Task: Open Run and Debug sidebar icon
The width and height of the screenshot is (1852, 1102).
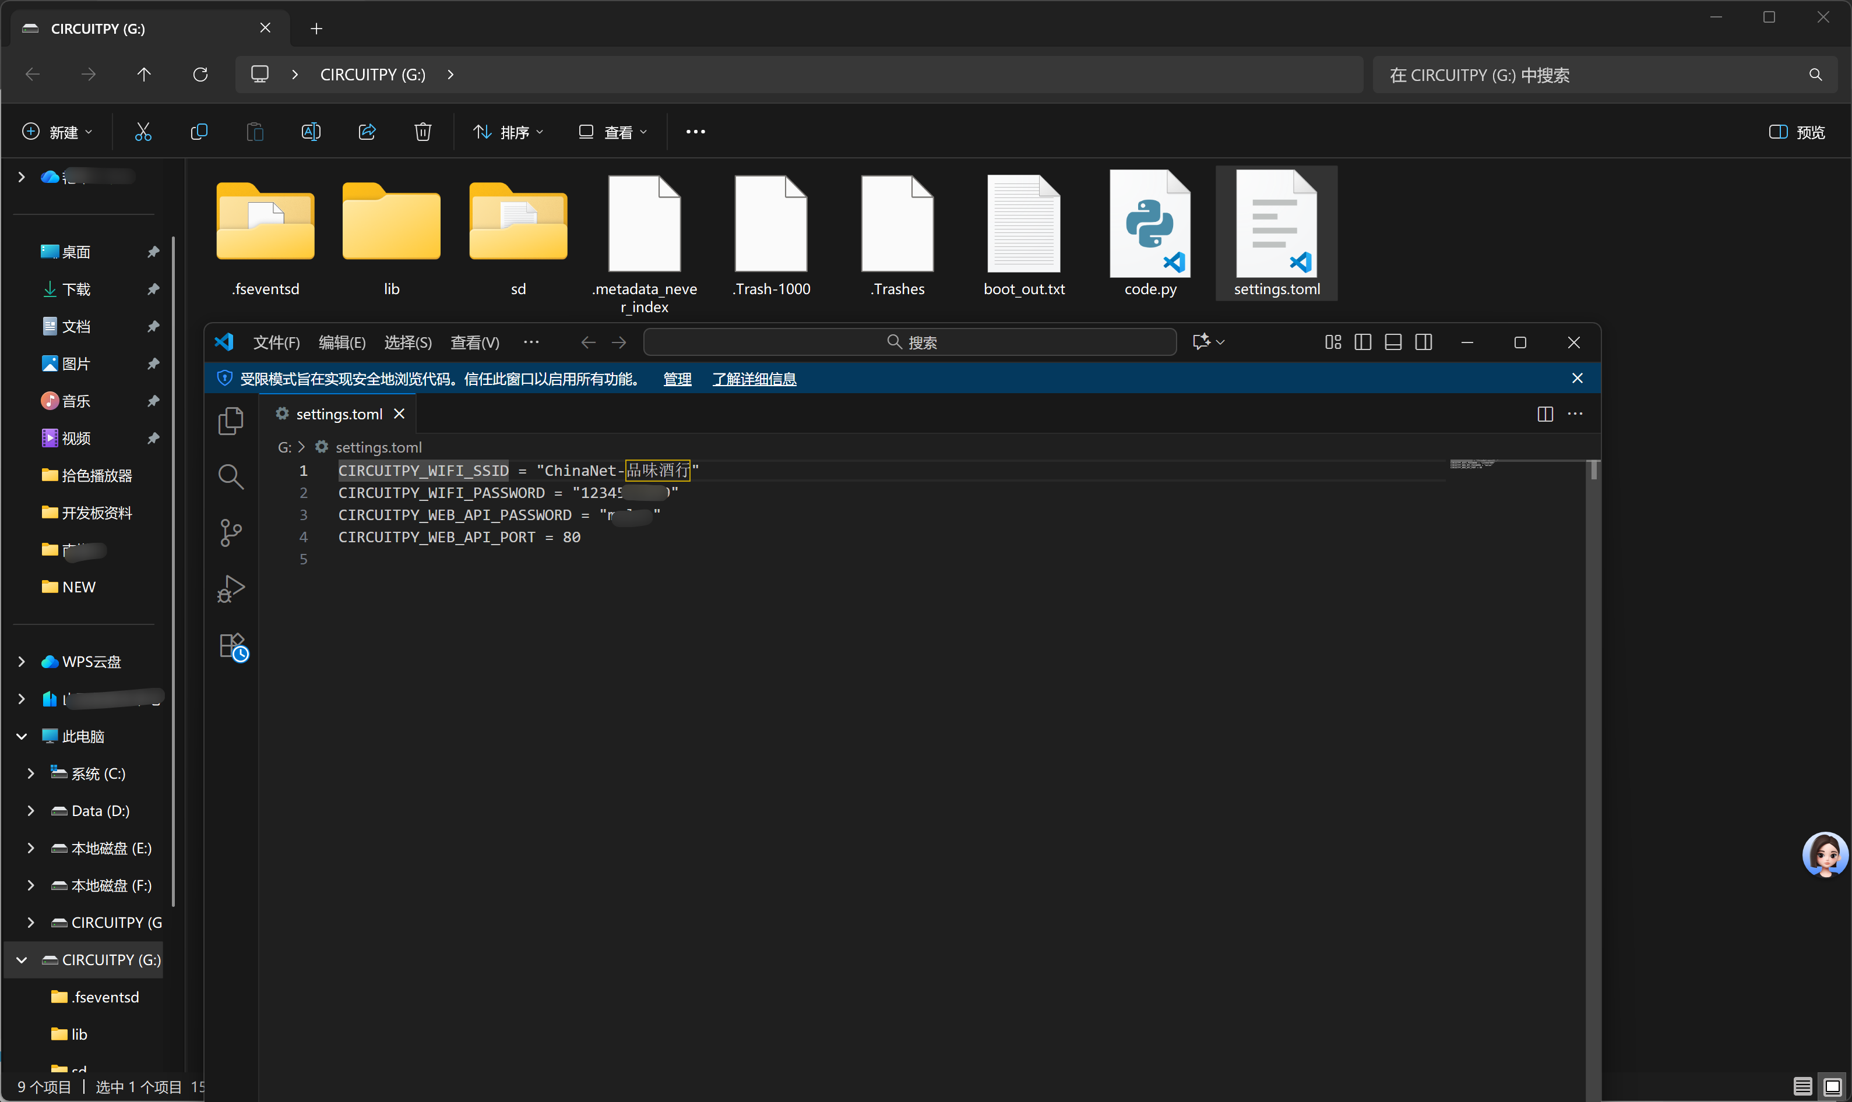Action: coord(230,589)
